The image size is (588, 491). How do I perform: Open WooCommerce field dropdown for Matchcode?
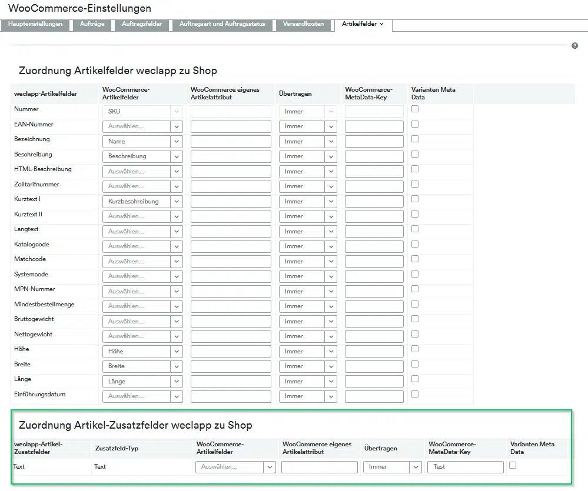[x=142, y=262]
